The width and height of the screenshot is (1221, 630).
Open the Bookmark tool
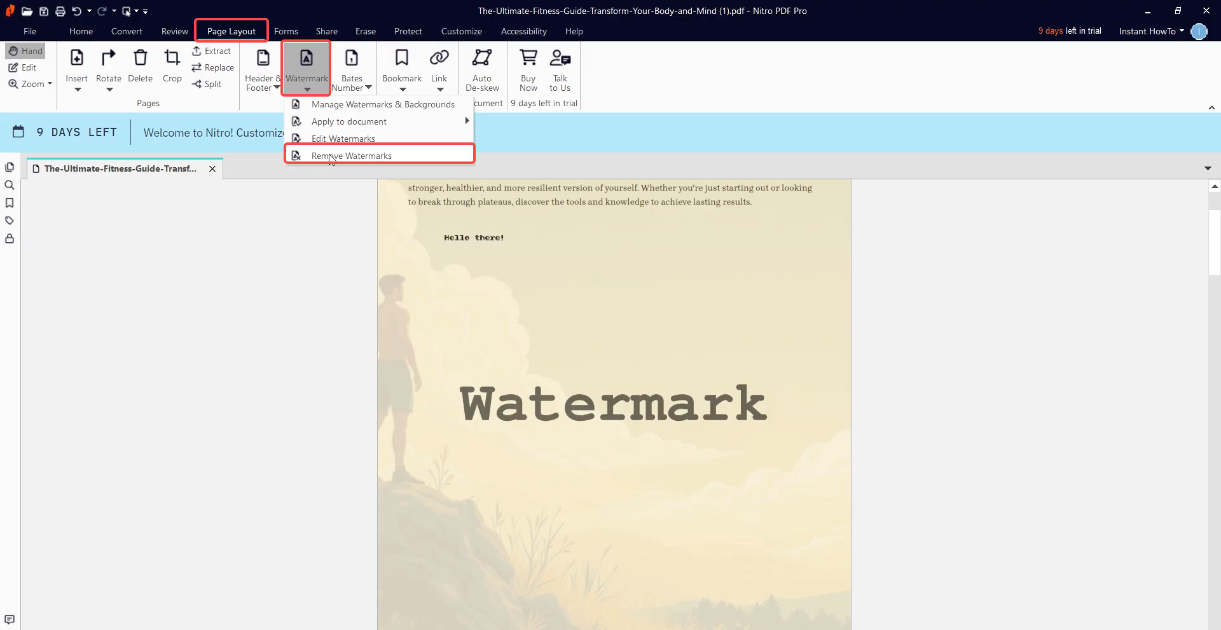402,70
